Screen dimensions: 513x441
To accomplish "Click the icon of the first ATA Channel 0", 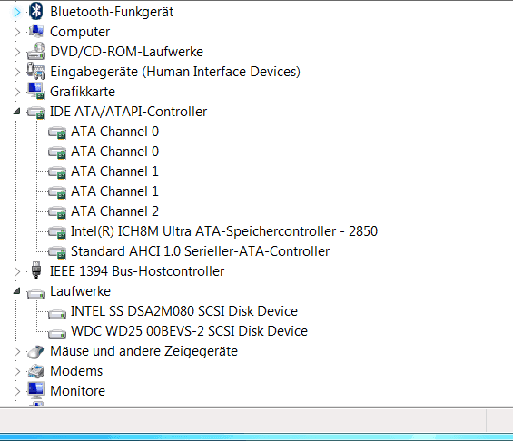I will [57, 132].
